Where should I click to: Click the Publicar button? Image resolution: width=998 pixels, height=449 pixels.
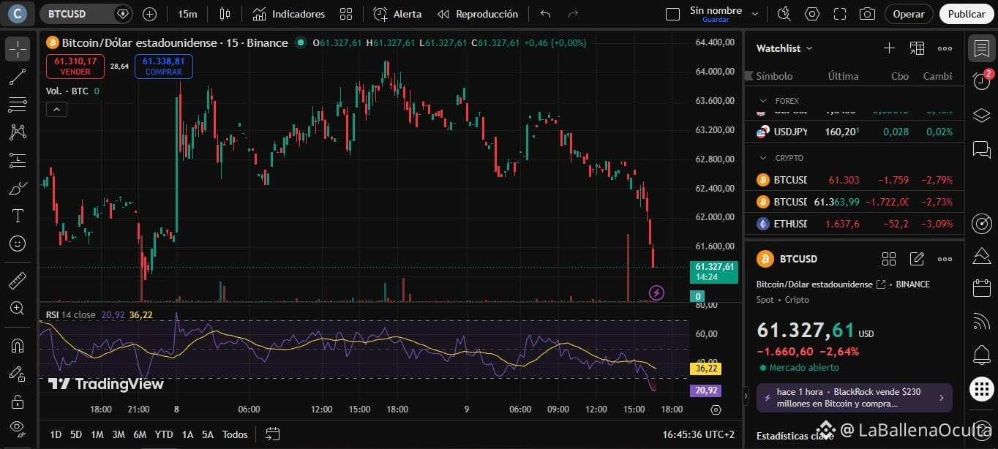pyautogui.click(x=967, y=14)
